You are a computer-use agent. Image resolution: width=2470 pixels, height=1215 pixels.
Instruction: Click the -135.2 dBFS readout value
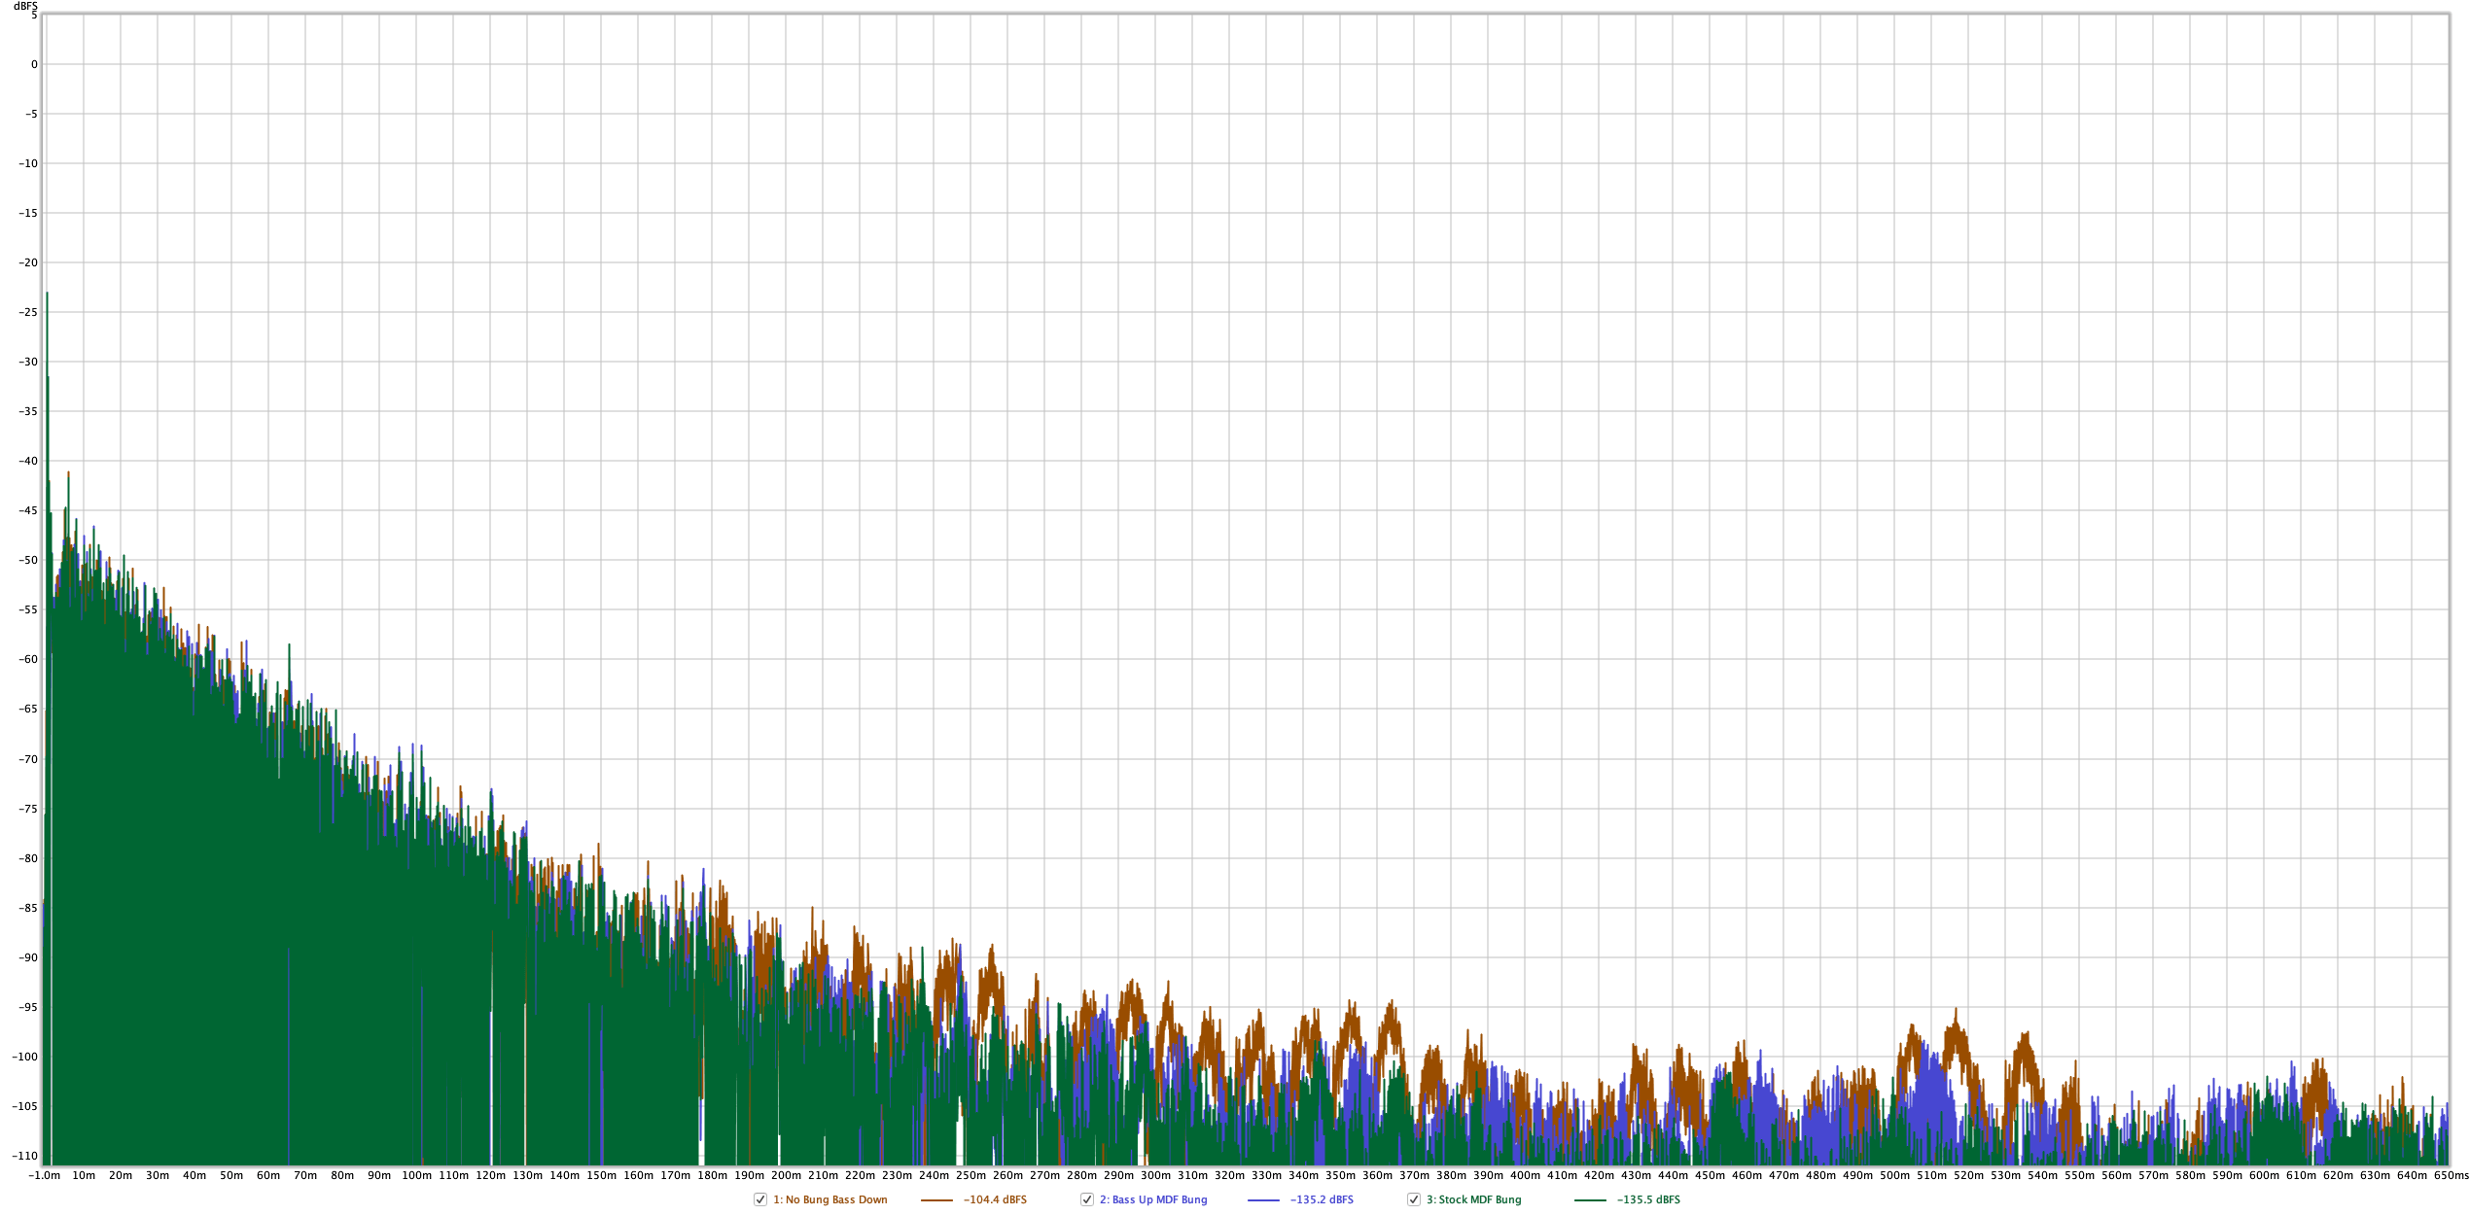(x=1322, y=1199)
